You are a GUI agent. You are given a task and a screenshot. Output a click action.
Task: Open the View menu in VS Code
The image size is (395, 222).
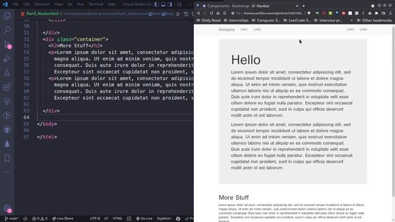pyautogui.click(x=59, y=4)
